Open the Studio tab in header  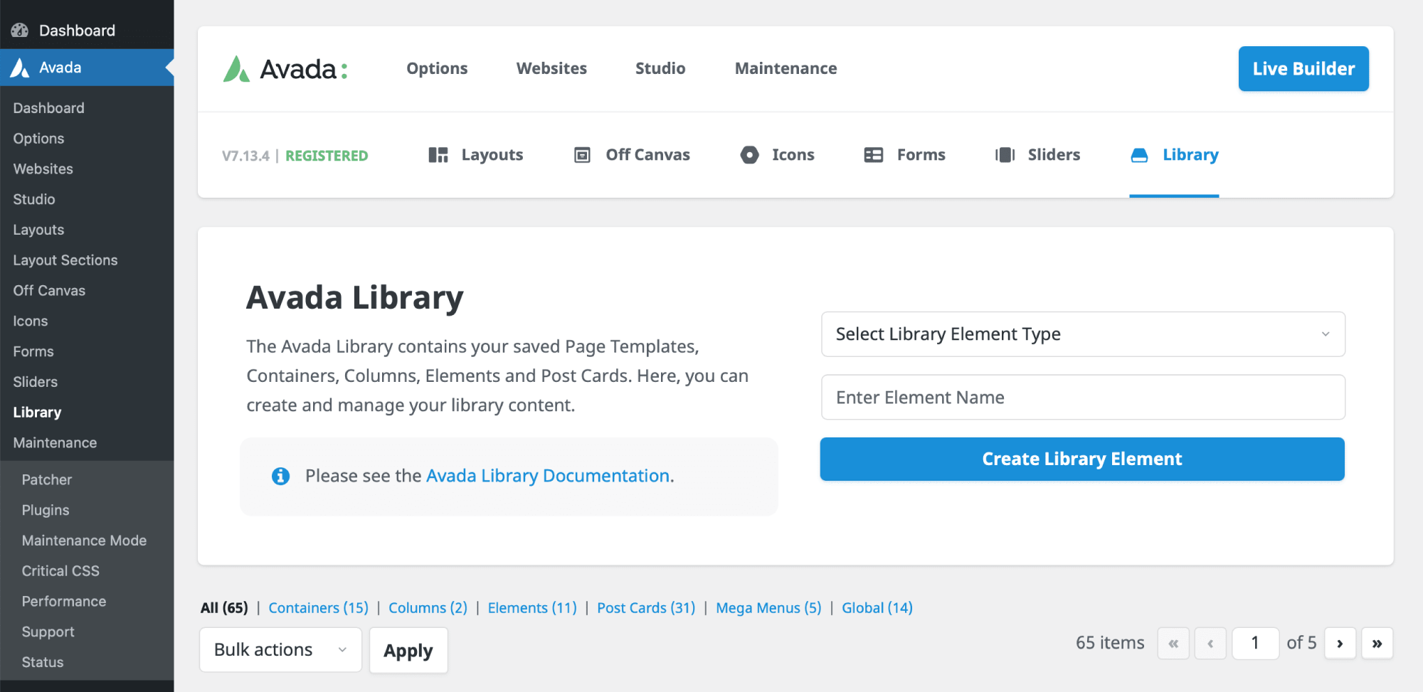coord(660,69)
